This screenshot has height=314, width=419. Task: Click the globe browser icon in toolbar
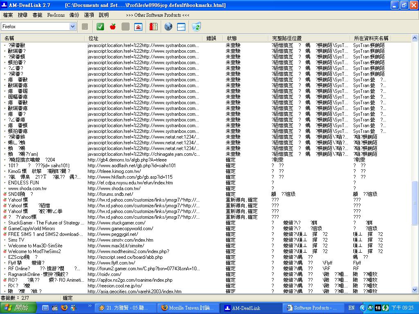(168, 27)
